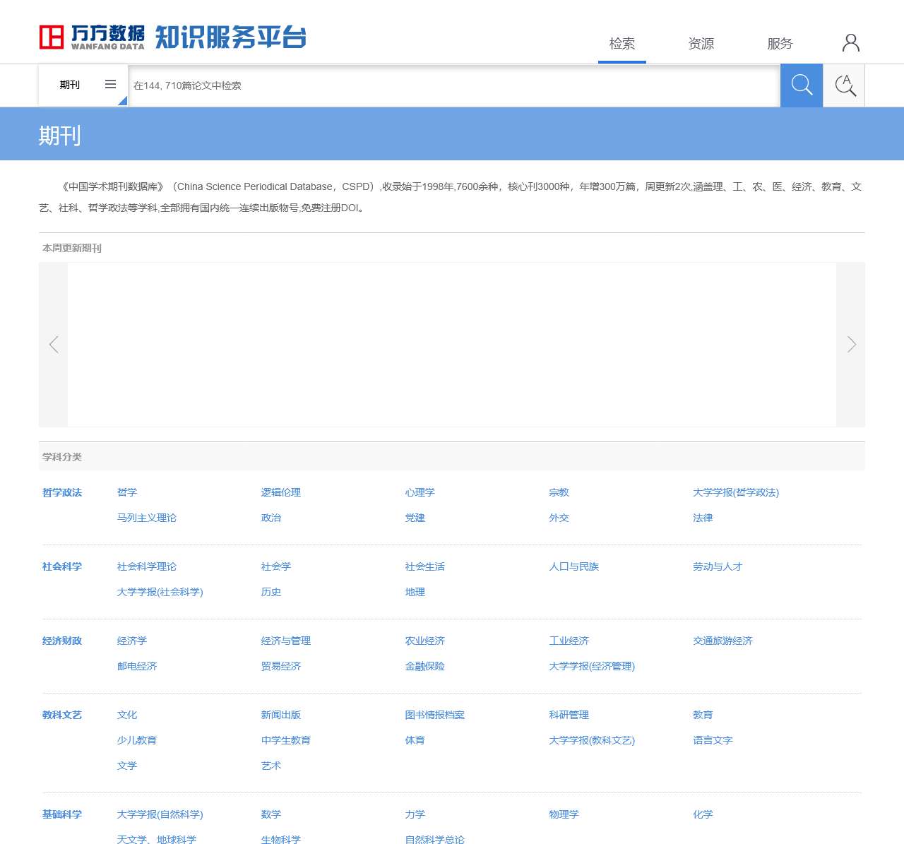Screen dimensions: 904x844
Task: Select 经济与管理 subject
Action: (286, 641)
